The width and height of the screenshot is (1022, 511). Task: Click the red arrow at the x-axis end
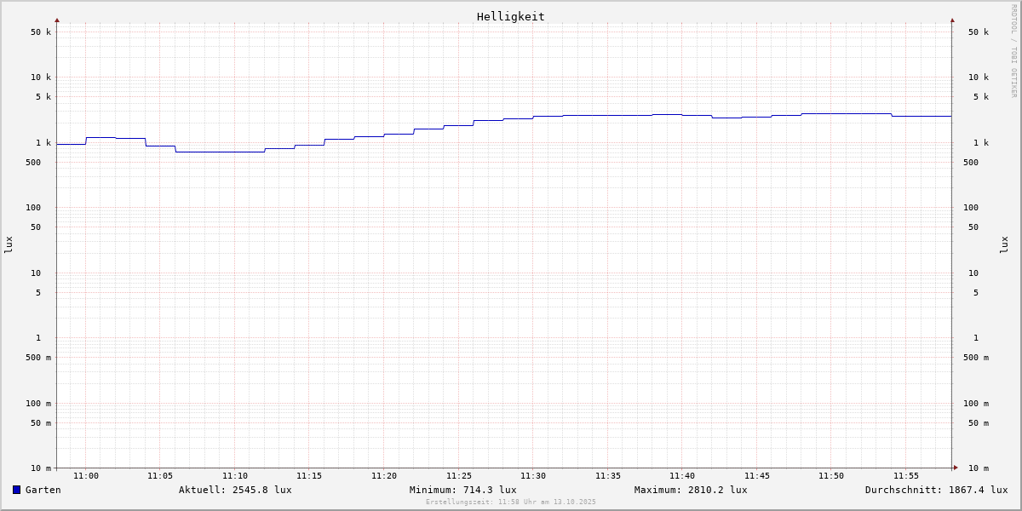coord(956,468)
